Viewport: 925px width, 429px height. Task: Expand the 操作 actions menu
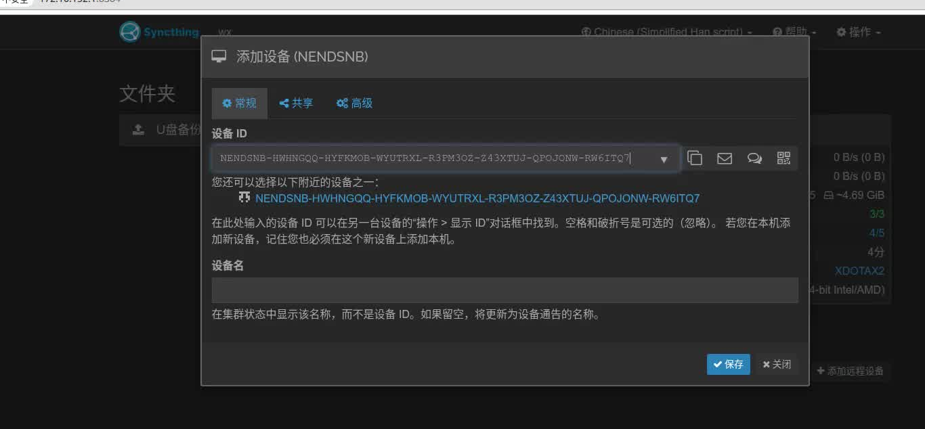coord(858,31)
